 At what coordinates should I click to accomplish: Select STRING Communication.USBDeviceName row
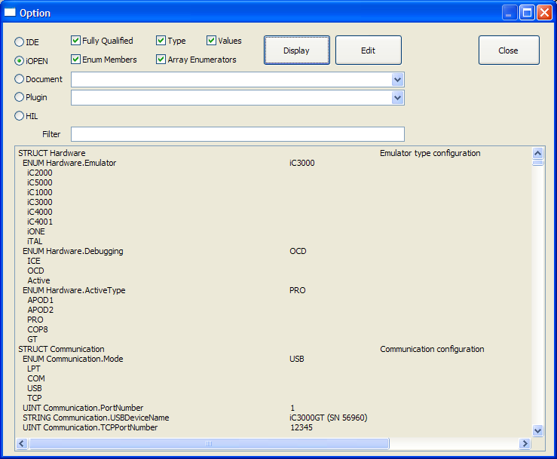point(96,418)
